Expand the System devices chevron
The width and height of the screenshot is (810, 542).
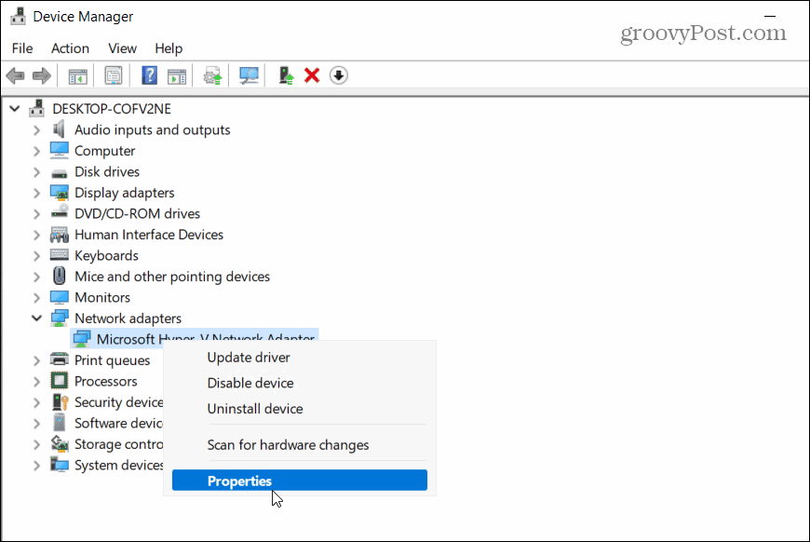[x=36, y=466]
